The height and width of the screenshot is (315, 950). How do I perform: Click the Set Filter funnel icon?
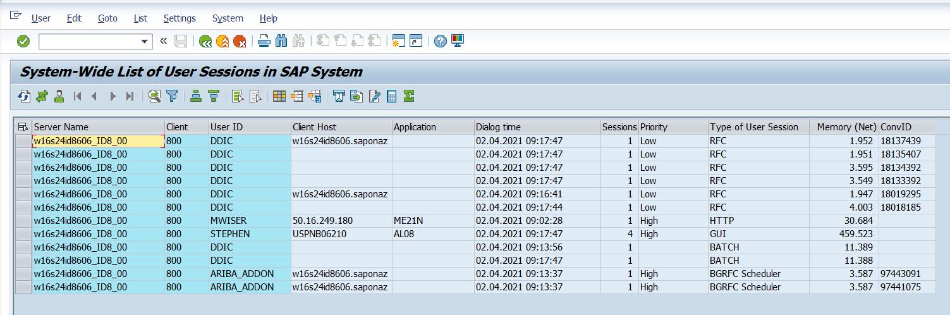tap(172, 96)
